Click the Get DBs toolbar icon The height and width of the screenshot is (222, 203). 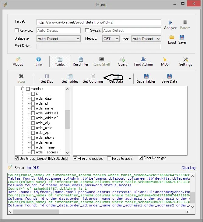tap(47, 76)
